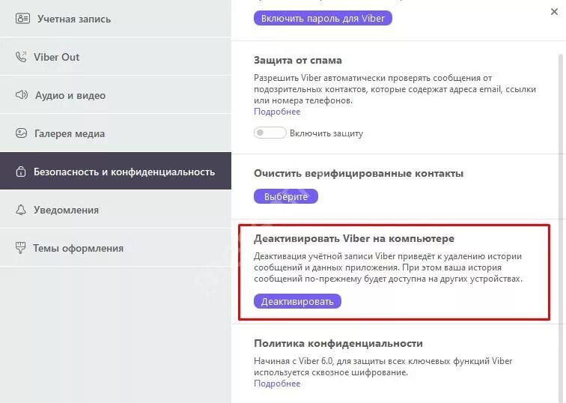Click the vertical scrollbar of the settings pane
This screenshot has width=566, height=403.
click(560, 188)
